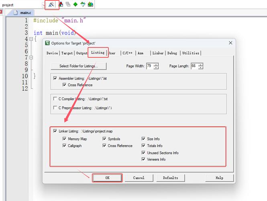The height and width of the screenshot is (201, 267).
Task: Collapse the code fold at line 4
Action: (x=31, y=39)
